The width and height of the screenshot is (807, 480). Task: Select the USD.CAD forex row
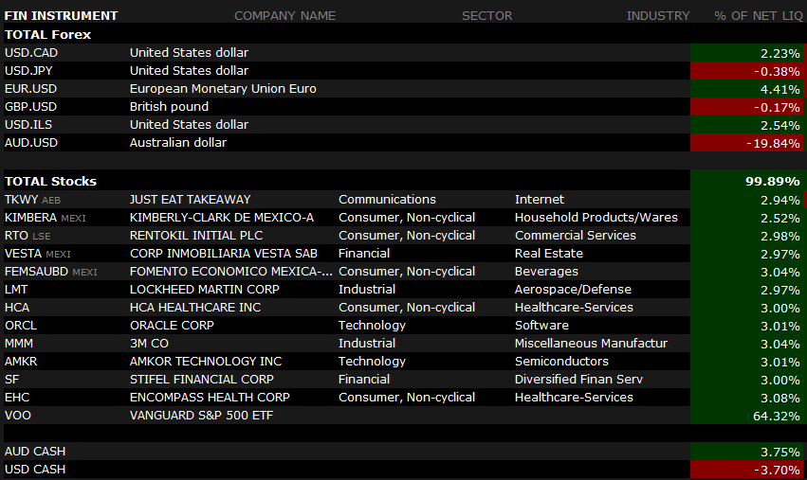[x=404, y=53]
